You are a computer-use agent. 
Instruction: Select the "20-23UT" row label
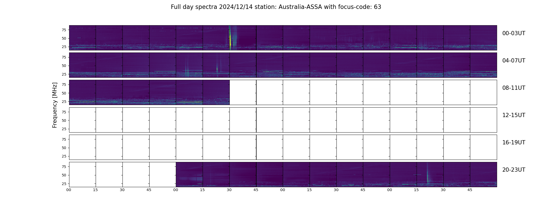tap(514, 170)
